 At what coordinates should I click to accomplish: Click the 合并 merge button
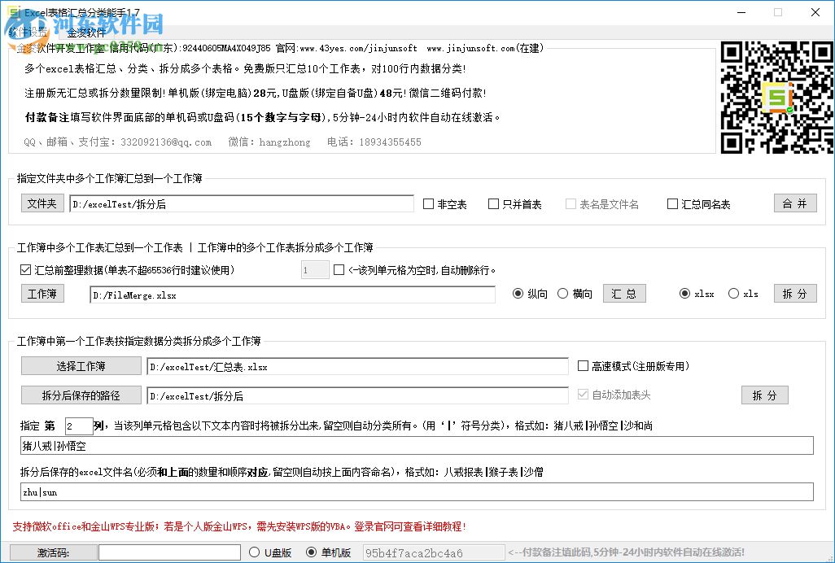(x=795, y=203)
